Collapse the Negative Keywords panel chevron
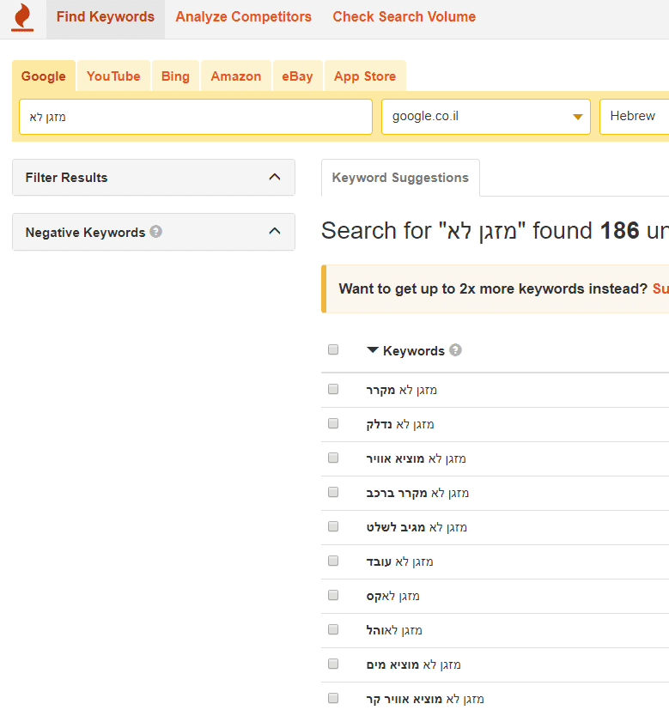Image resolution: width=669 pixels, height=716 pixels. (275, 232)
